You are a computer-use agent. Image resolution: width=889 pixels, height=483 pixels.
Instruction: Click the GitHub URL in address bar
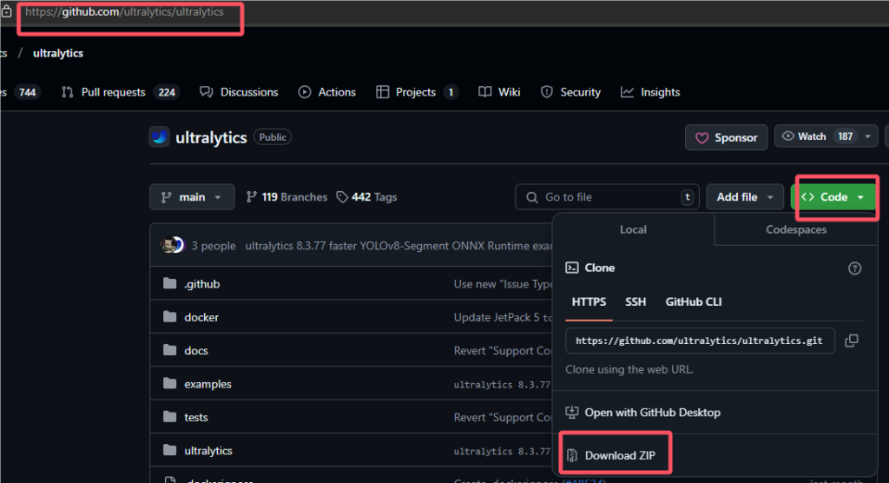pyautogui.click(x=125, y=12)
